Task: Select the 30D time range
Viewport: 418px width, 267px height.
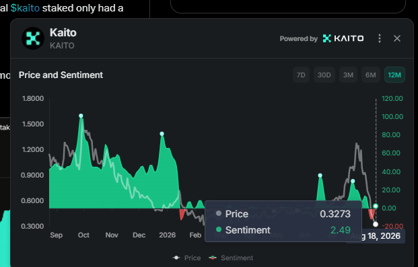Action: (x=324, y=75)
